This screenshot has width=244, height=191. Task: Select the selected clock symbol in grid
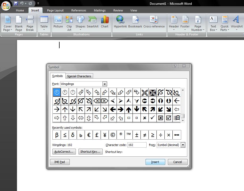tap(57, 92)
